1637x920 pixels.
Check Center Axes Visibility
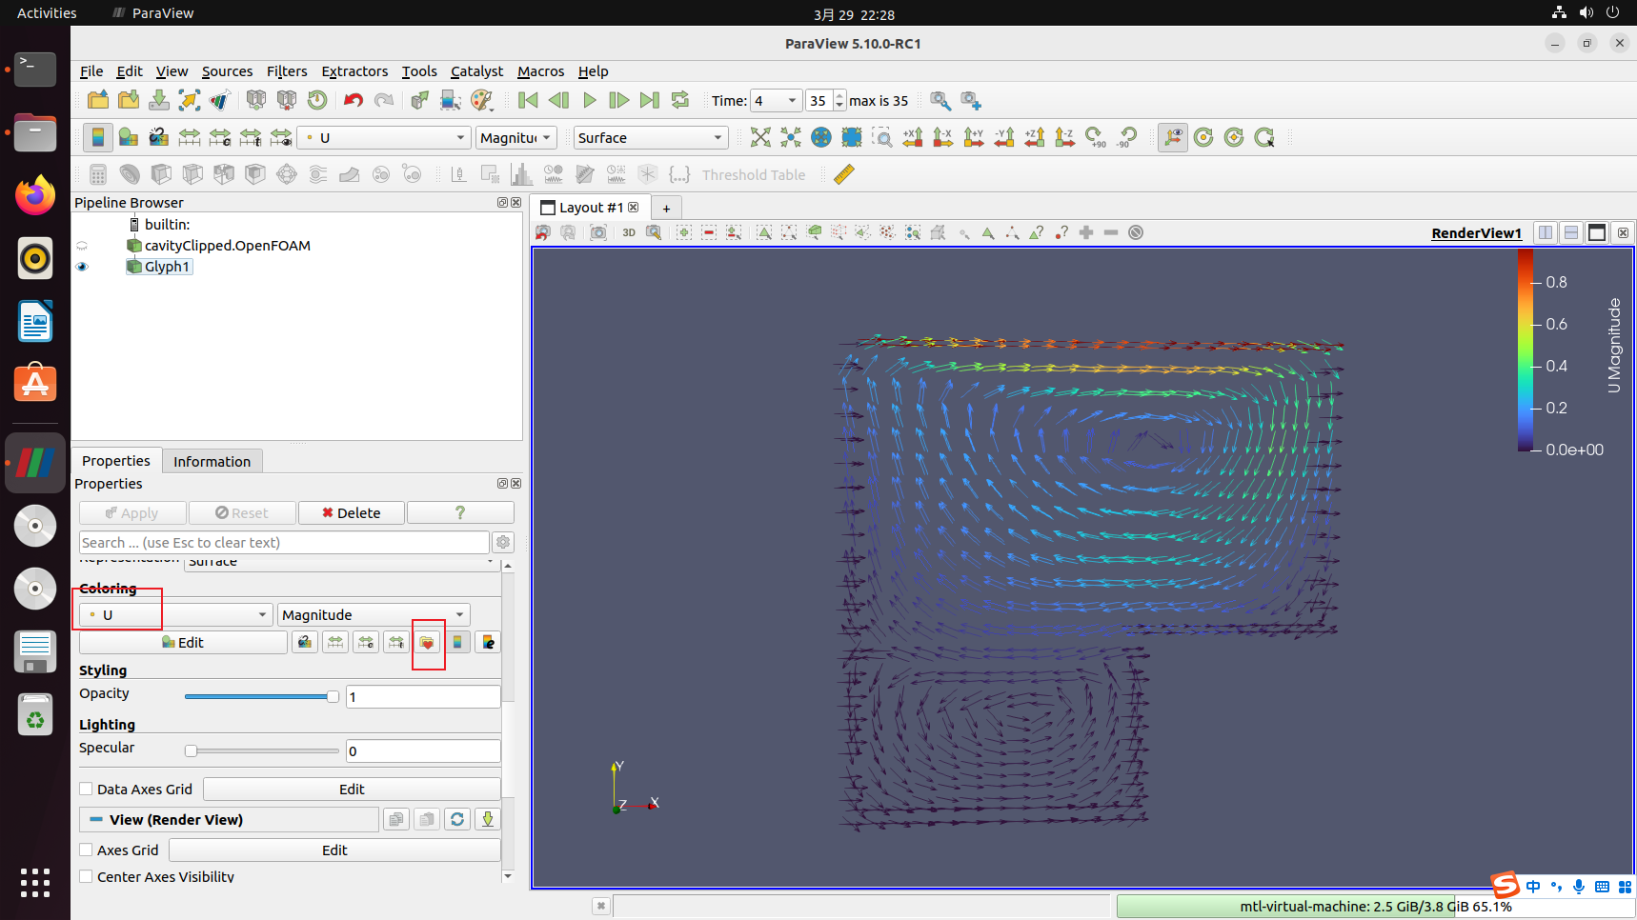coord(86,876)
